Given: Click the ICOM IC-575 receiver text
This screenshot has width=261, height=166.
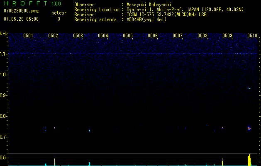Looking at the screenshot, I should click(x=166, y=15).
